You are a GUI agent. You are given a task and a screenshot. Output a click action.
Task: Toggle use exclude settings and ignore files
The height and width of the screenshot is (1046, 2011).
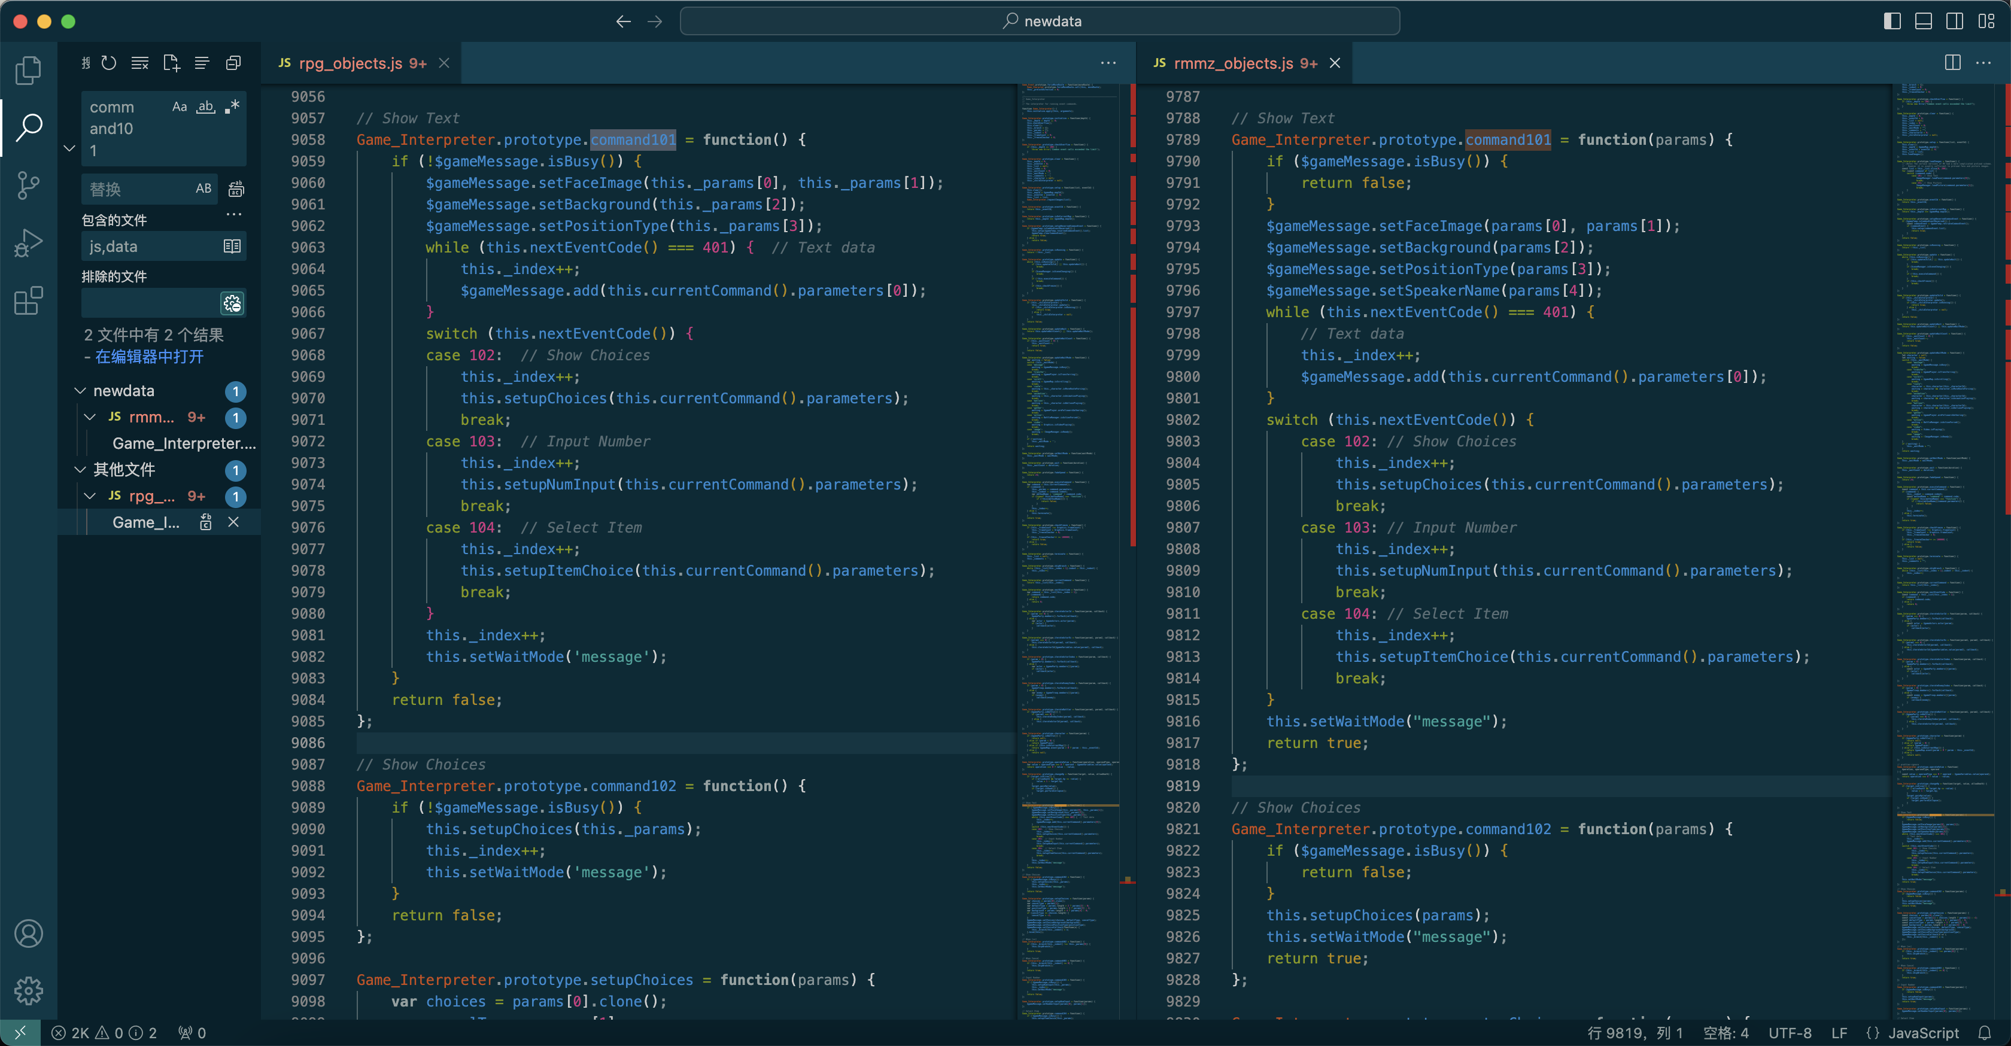232,303
